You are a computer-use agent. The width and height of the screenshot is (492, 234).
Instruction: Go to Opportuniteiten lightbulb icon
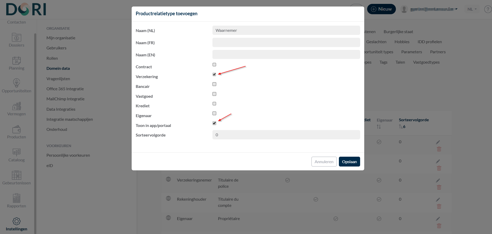point(16,83)
